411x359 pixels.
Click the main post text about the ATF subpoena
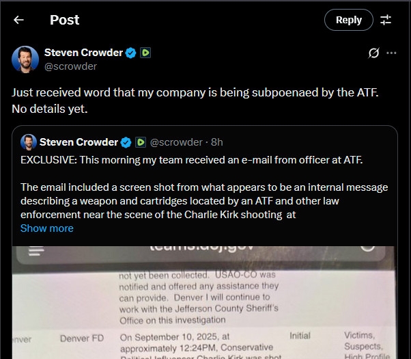[x=184, y=100]
